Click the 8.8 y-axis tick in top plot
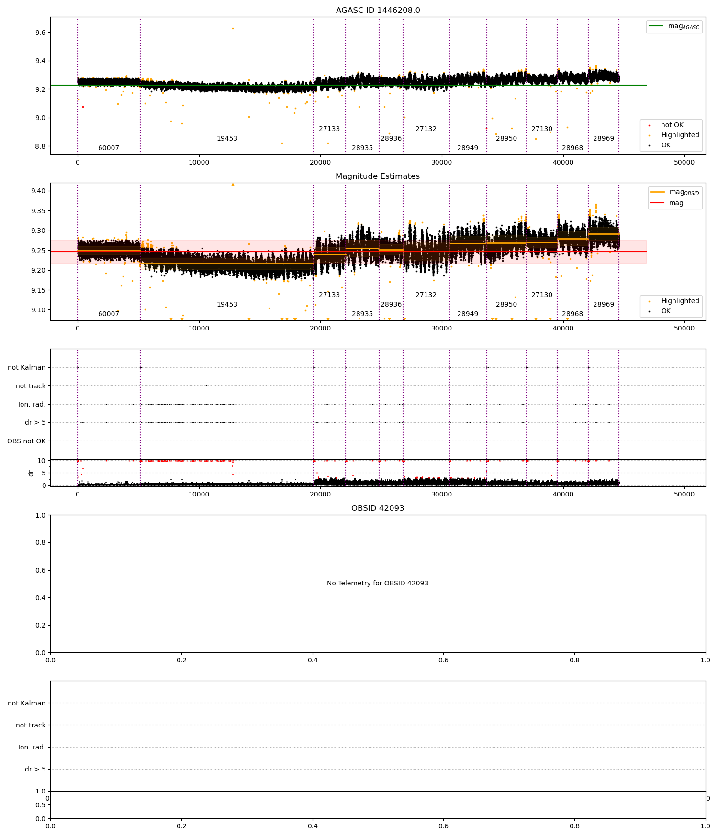 [40, 146]
